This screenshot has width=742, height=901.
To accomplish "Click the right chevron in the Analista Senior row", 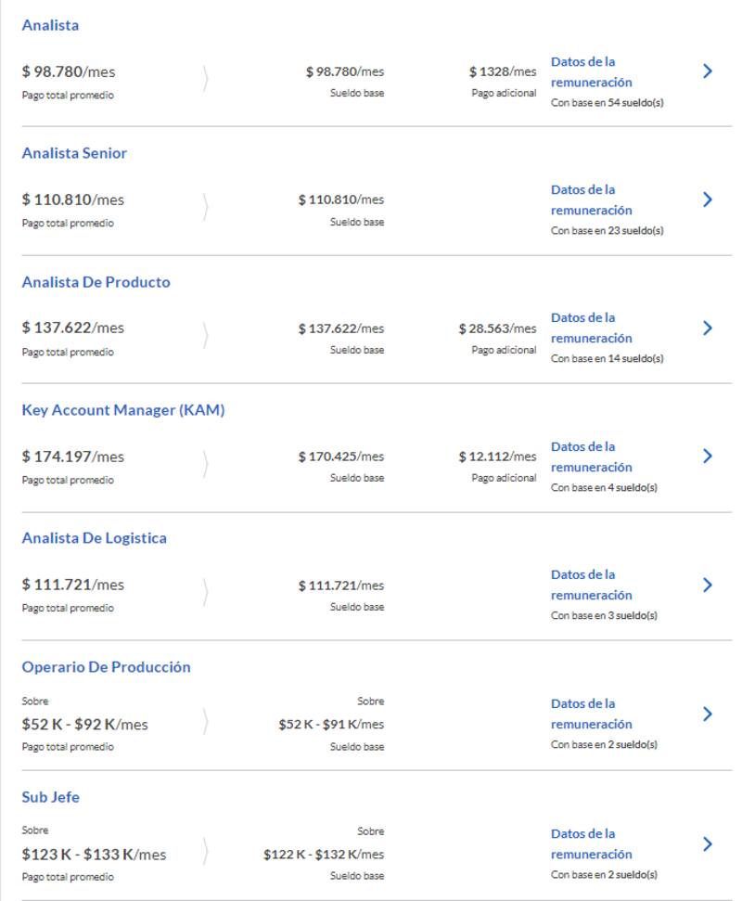I will coord(708,200).
